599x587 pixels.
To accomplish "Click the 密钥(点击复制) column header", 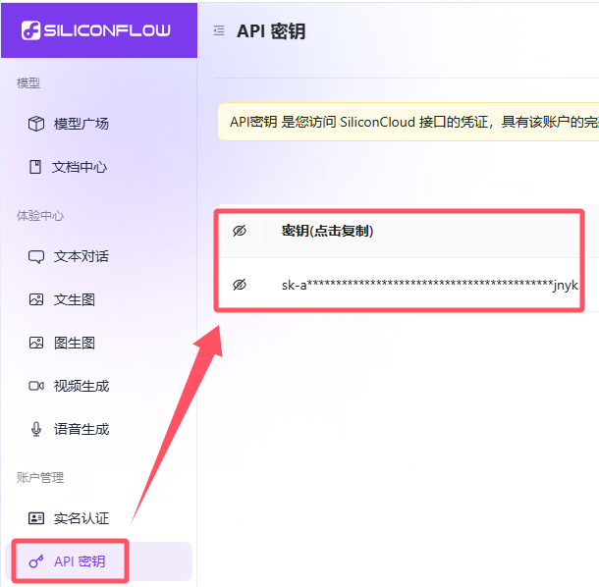I will 327,231.
